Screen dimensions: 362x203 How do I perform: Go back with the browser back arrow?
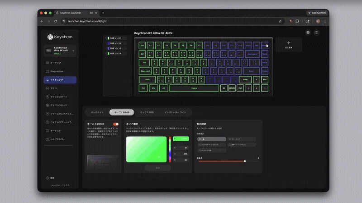pyautogui.click(x=42, y=21)
